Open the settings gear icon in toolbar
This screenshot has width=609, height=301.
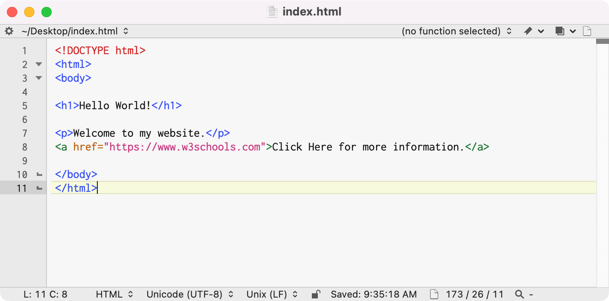tap(9, 31)
